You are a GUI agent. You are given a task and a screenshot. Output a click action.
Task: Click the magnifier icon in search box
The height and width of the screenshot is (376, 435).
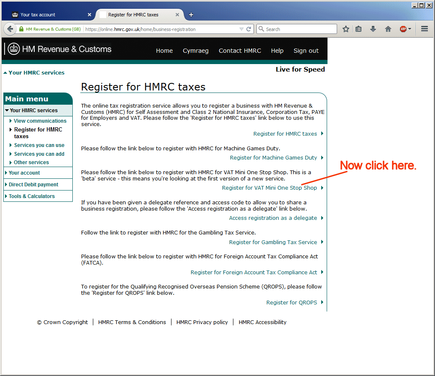coord(261,29)
